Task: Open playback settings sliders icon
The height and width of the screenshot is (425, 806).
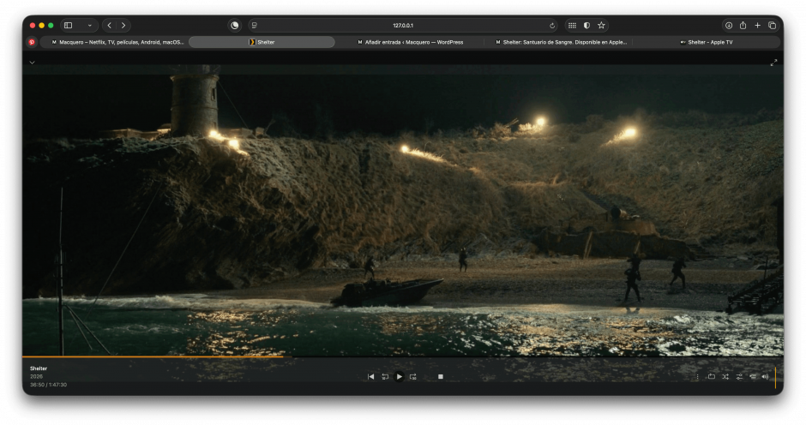Action: [739, 376]
